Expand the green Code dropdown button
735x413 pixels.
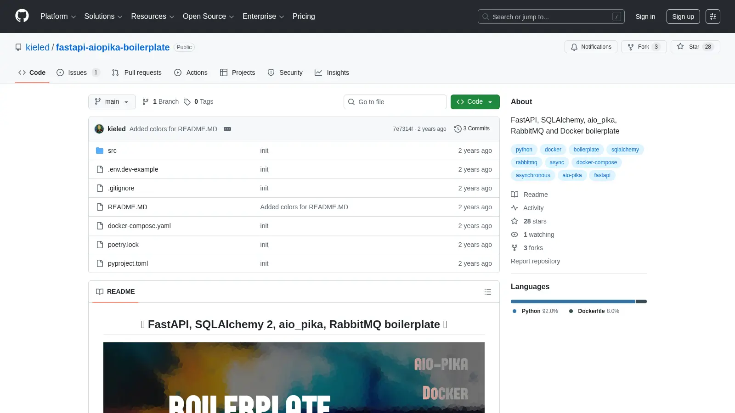click(x=475, y=102)
